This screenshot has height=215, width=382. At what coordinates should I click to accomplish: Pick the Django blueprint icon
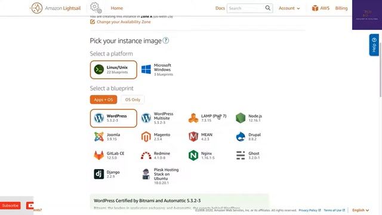coord(99,174)
